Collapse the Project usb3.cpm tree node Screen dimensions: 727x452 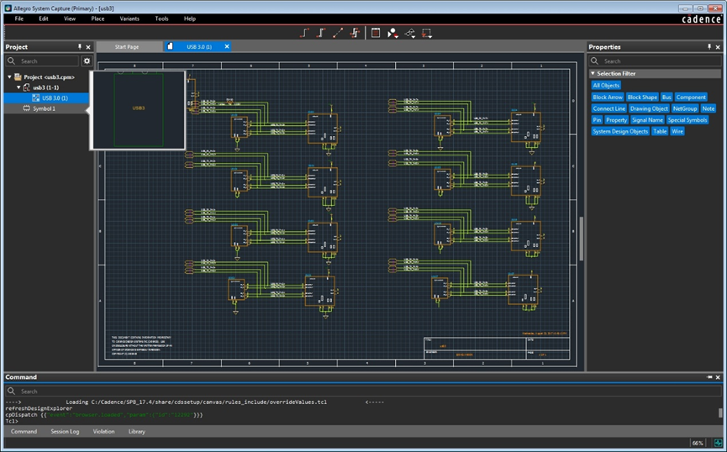click(x=9, y=77)
